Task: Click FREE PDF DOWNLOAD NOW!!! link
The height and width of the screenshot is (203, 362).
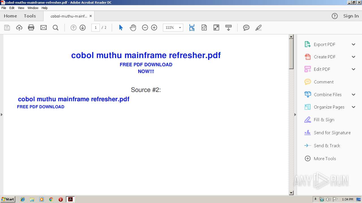Action: coord(146,68)
